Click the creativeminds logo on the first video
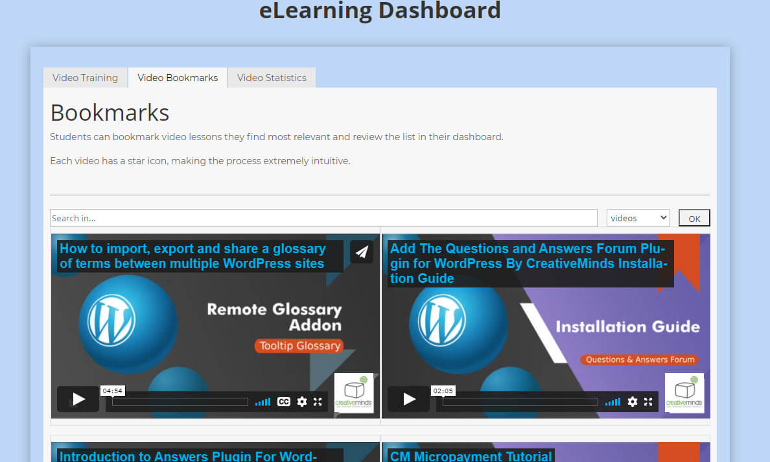 (354, 393)
